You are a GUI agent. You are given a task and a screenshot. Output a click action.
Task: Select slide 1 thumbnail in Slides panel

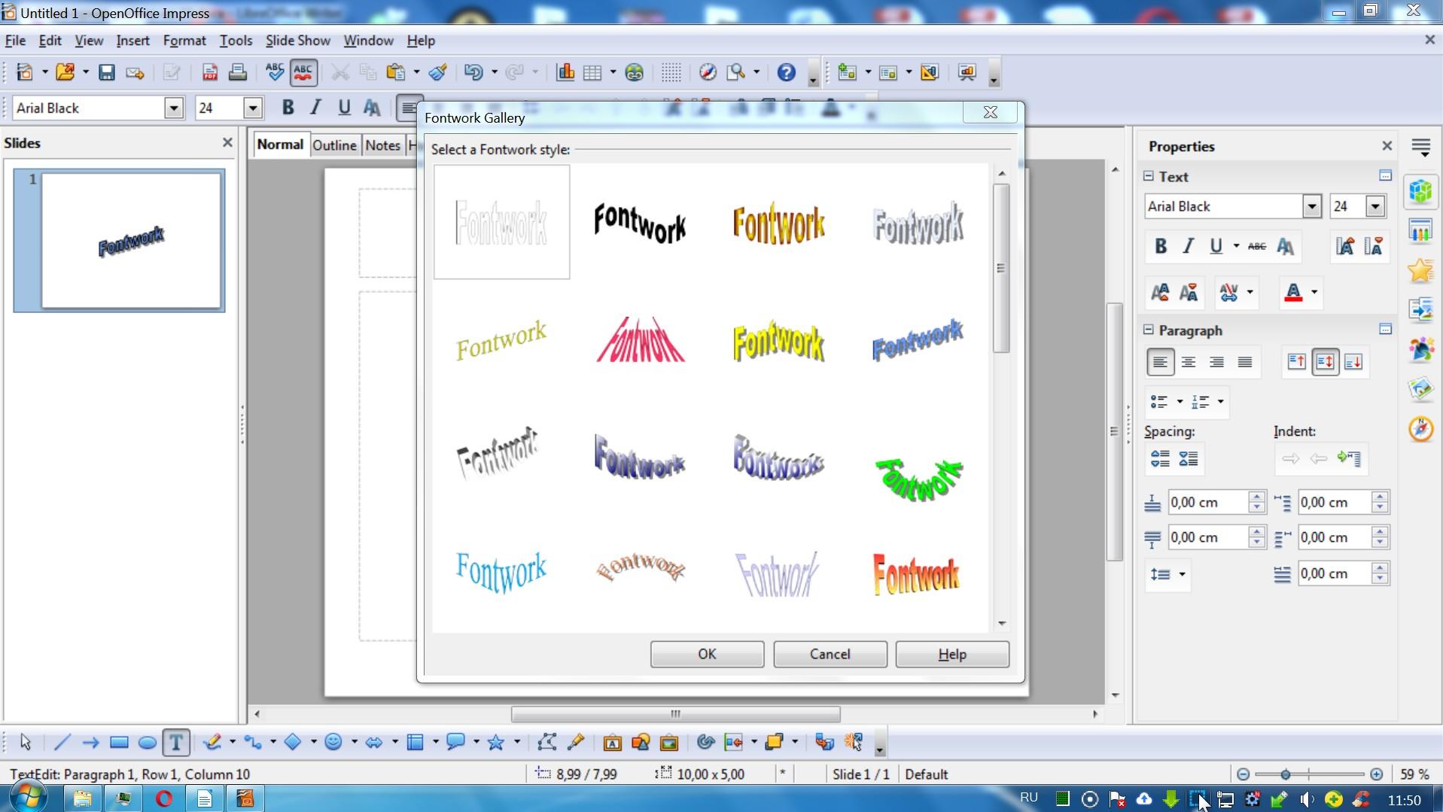click(132, 241)
